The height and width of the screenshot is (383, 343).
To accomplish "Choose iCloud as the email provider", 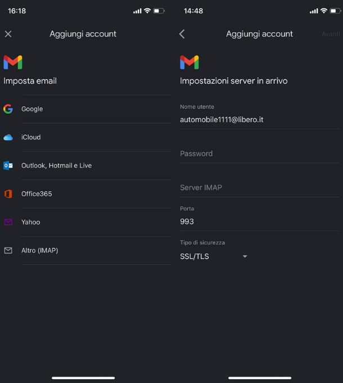I will (85, 137).
